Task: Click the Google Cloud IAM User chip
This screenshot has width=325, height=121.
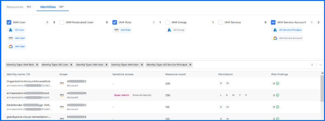Action: click(x=17, y=47)
